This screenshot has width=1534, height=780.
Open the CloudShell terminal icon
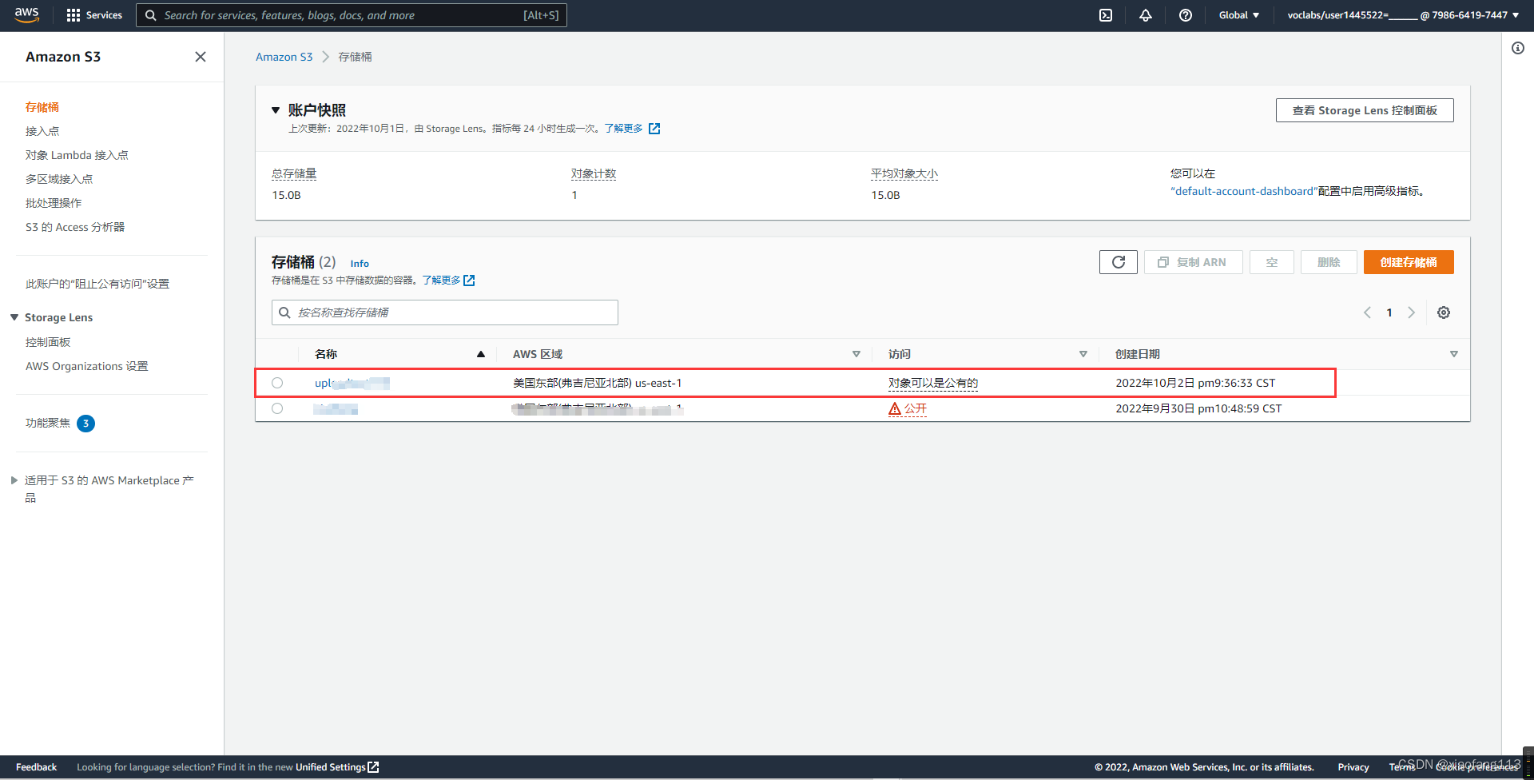pos(1106,15)
